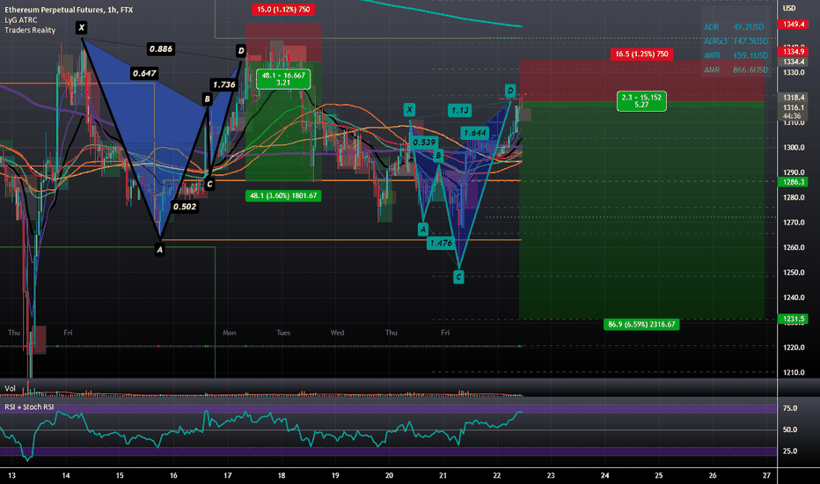Select black harmonic pattern point B
The width and height of the screenshot is (820, 484).
coord(207,99)
